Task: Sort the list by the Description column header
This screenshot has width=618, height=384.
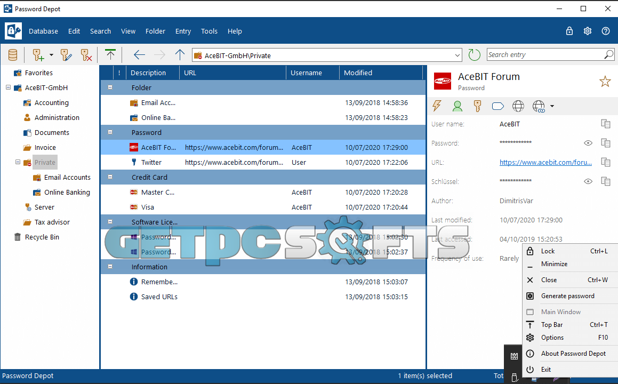Action: pos(153,73)
